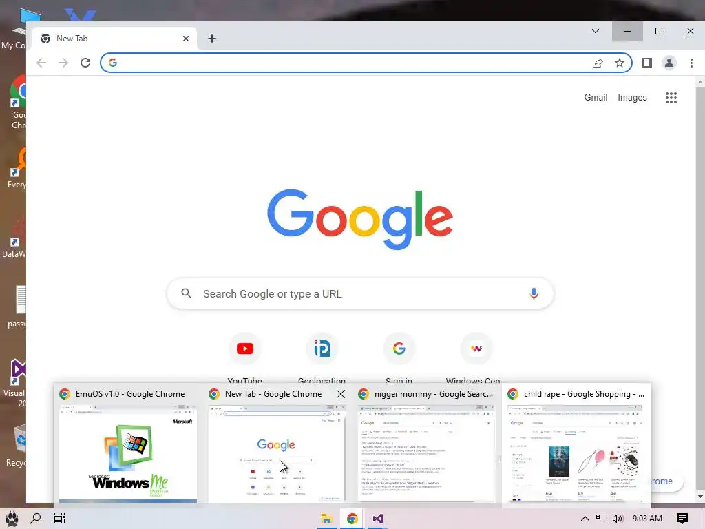The height and width of the screenshot is (529, 705).
Task: Click the page scrollbar down arrow
Action: pos(700,497)
